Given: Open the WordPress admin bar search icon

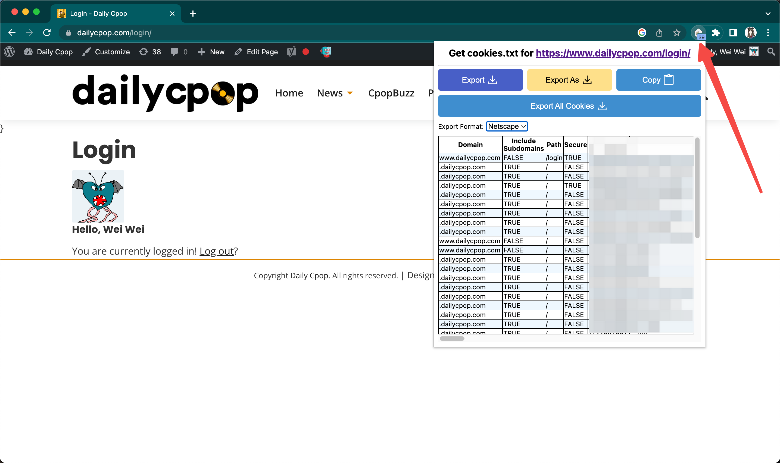Looking at the screenshot, I should click(x=771, y=52).
